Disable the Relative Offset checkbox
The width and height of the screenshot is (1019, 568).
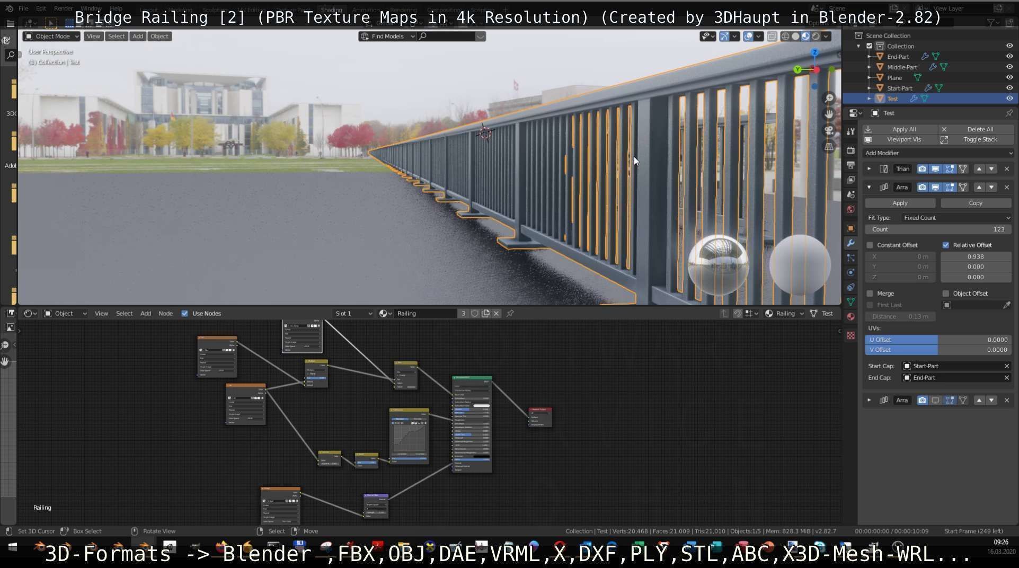pyautogui.click(x=946, y=245)
